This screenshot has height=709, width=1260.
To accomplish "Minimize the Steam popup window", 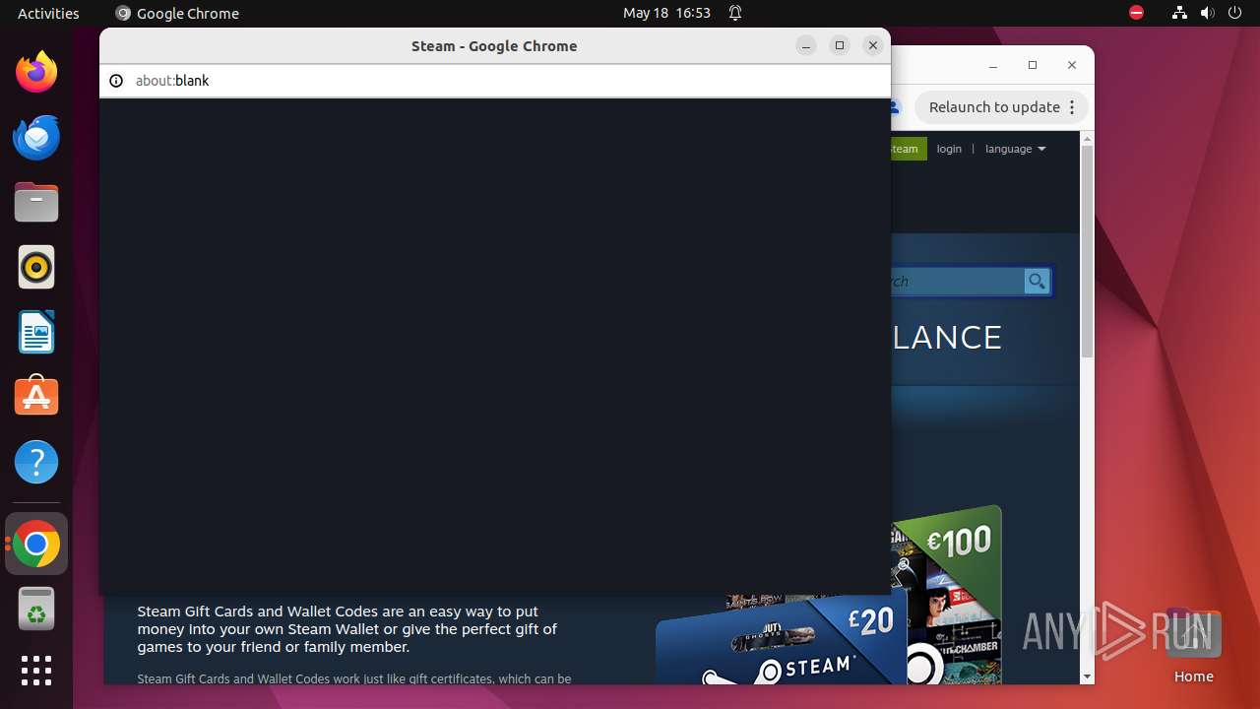I will (806, 45).
